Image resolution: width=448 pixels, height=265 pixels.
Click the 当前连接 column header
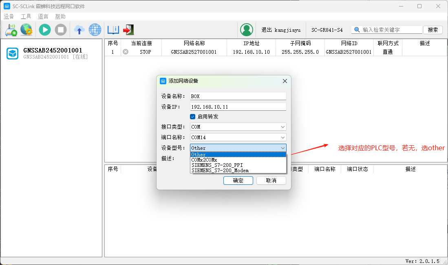(x=141, y=44)
